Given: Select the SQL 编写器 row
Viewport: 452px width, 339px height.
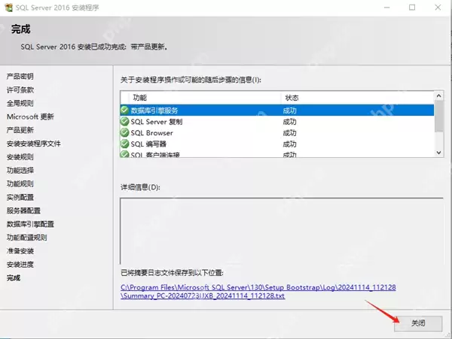Looking at the screenshot, I should 276,144.
